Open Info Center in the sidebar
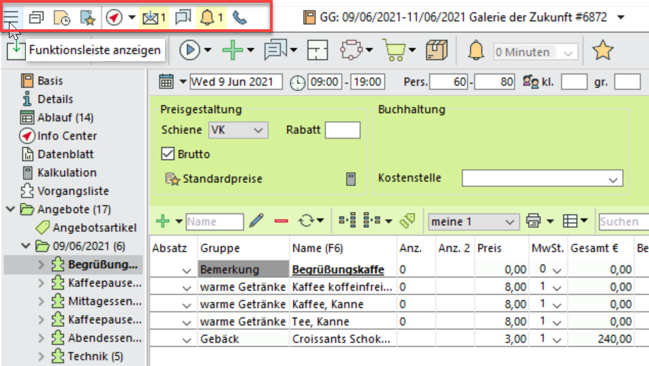Image resolution: width=649 pixels, height=366 pixels. (67, 136)
